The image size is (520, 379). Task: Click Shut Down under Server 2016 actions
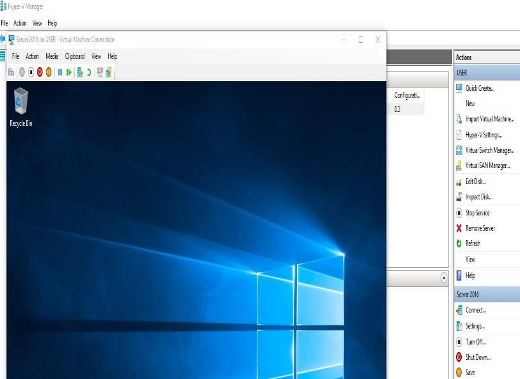click(478, 357)
